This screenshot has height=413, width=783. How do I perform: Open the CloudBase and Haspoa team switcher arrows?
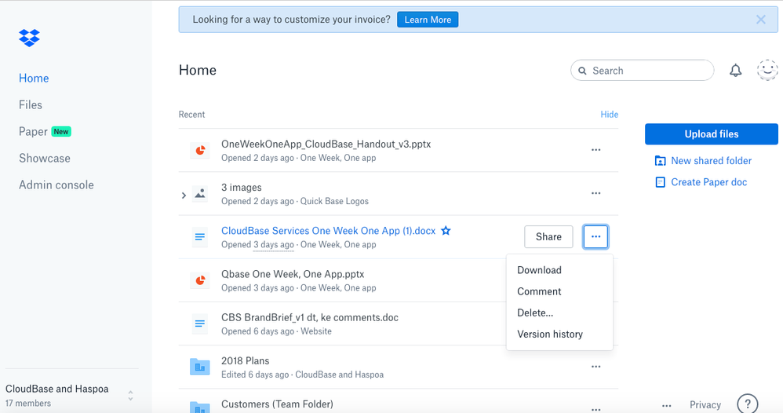point(130,396)
